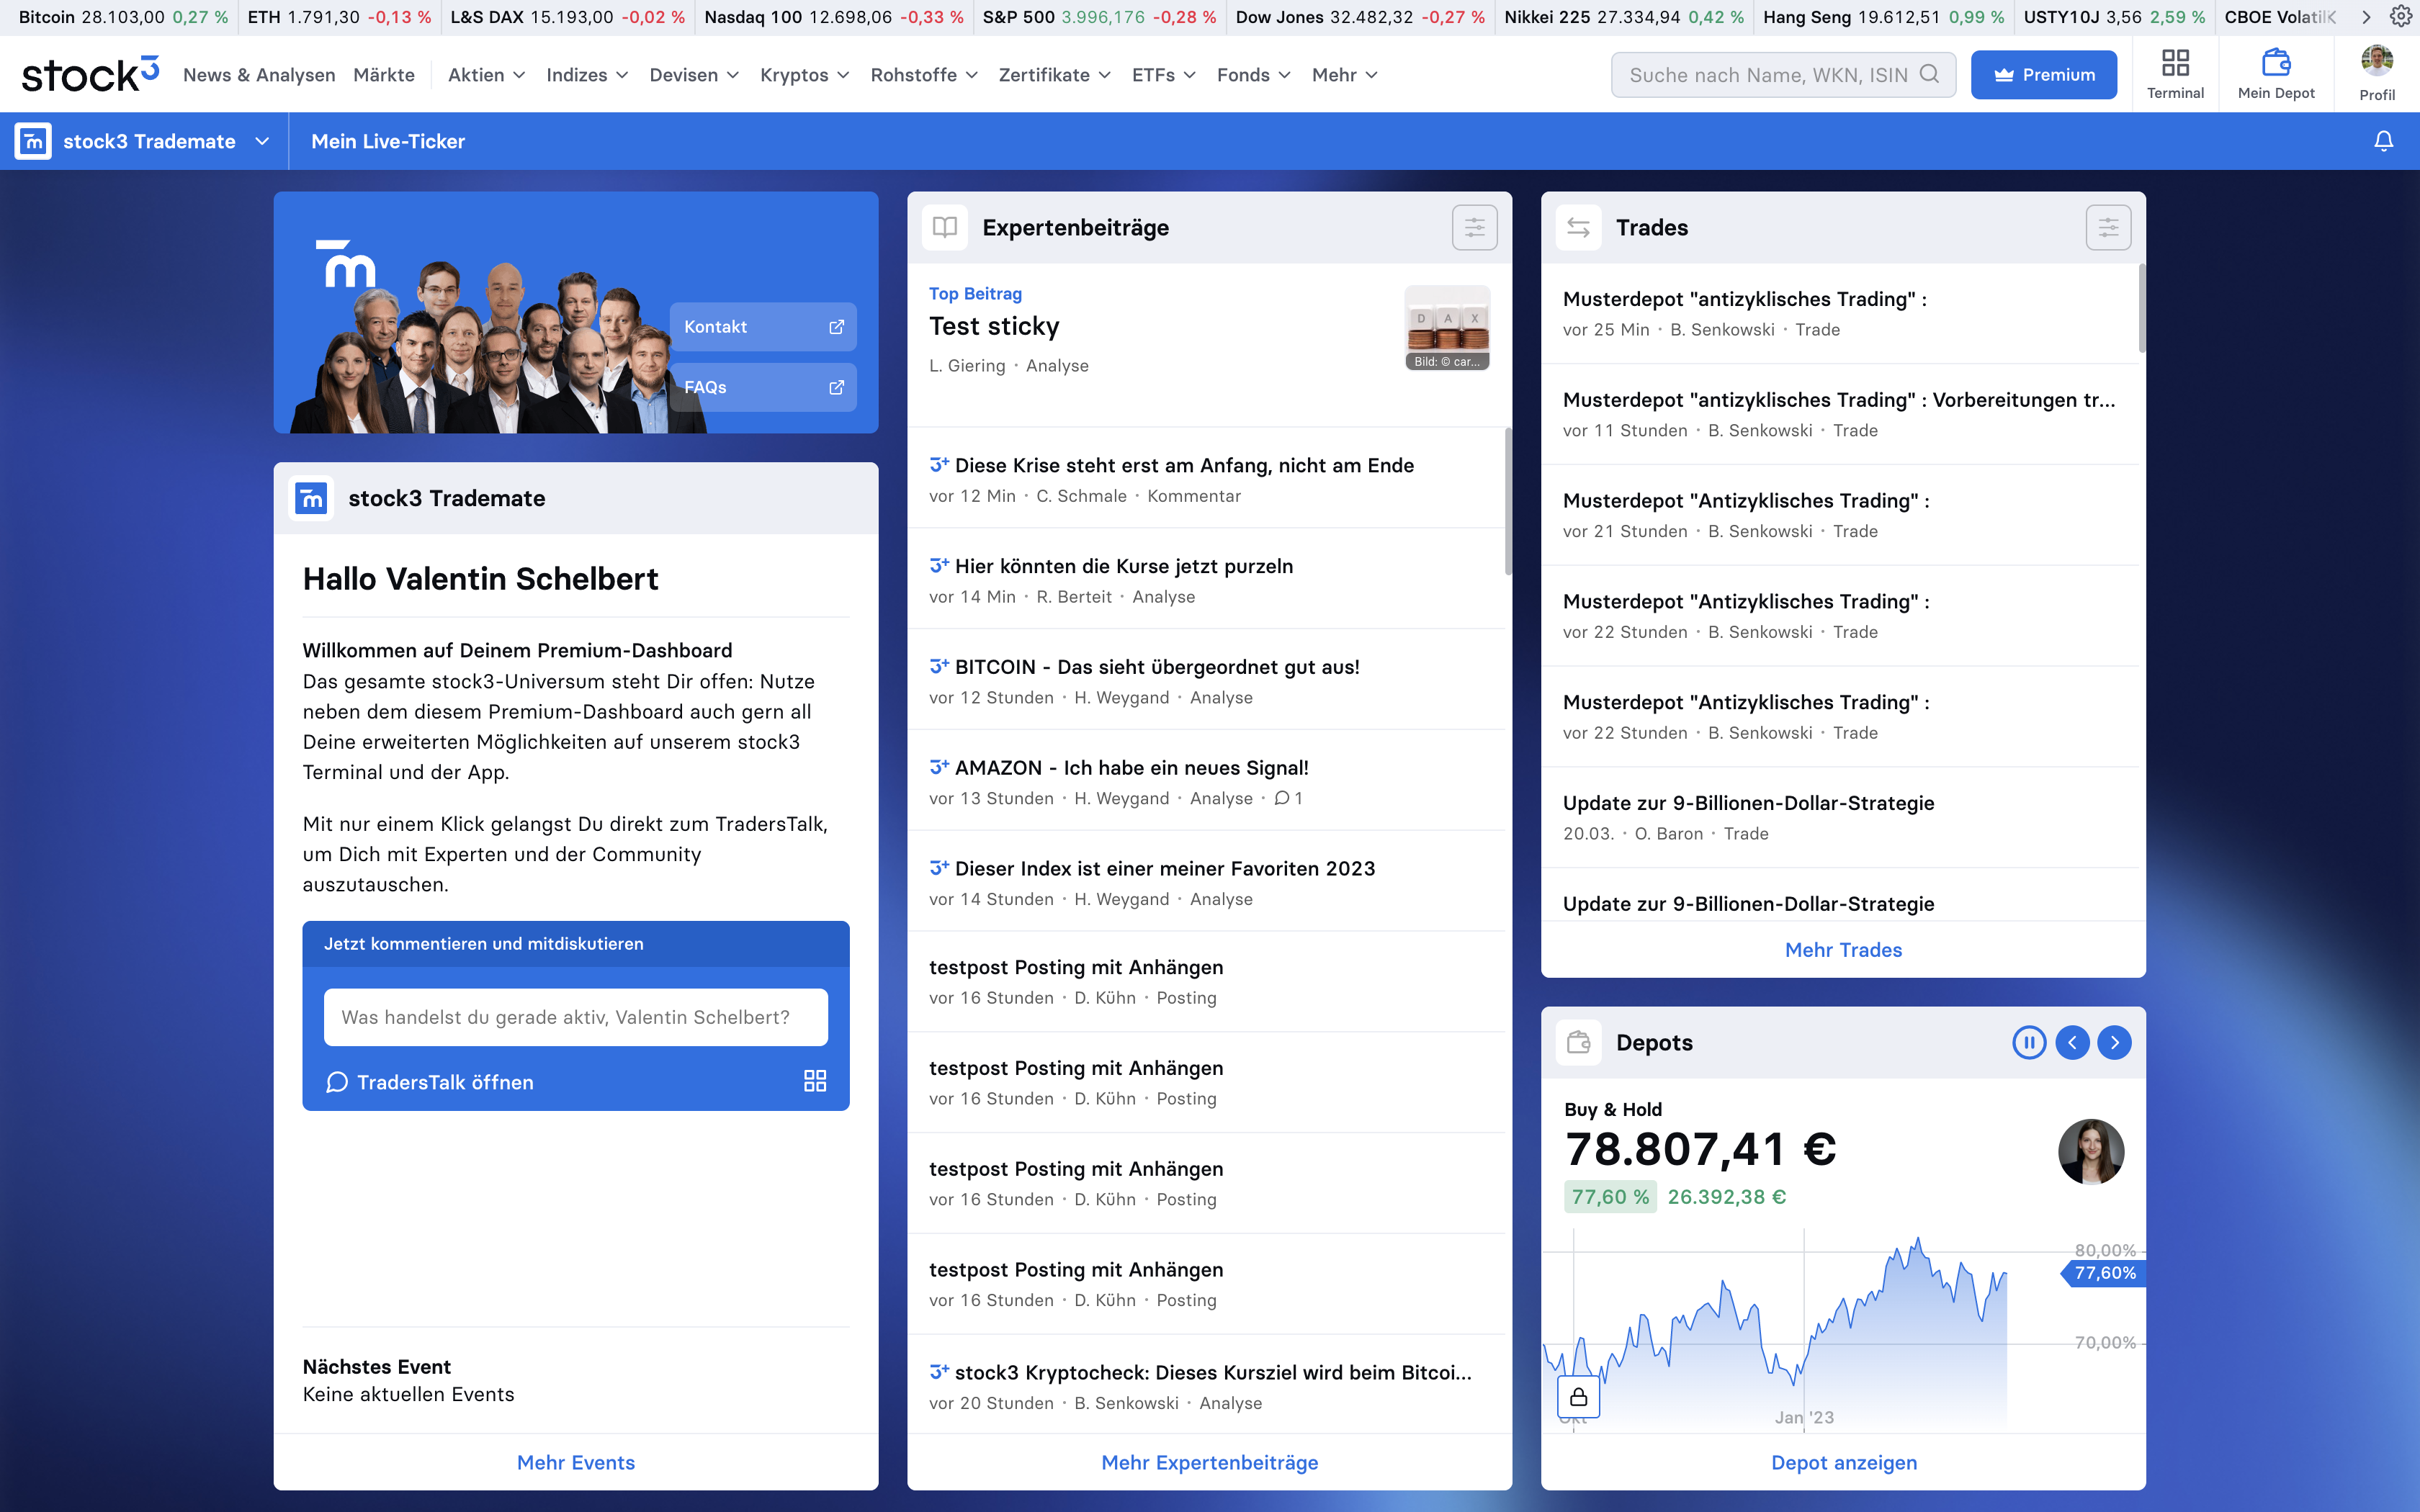Click the Expertenbeiträge book icon

point(945,228)
